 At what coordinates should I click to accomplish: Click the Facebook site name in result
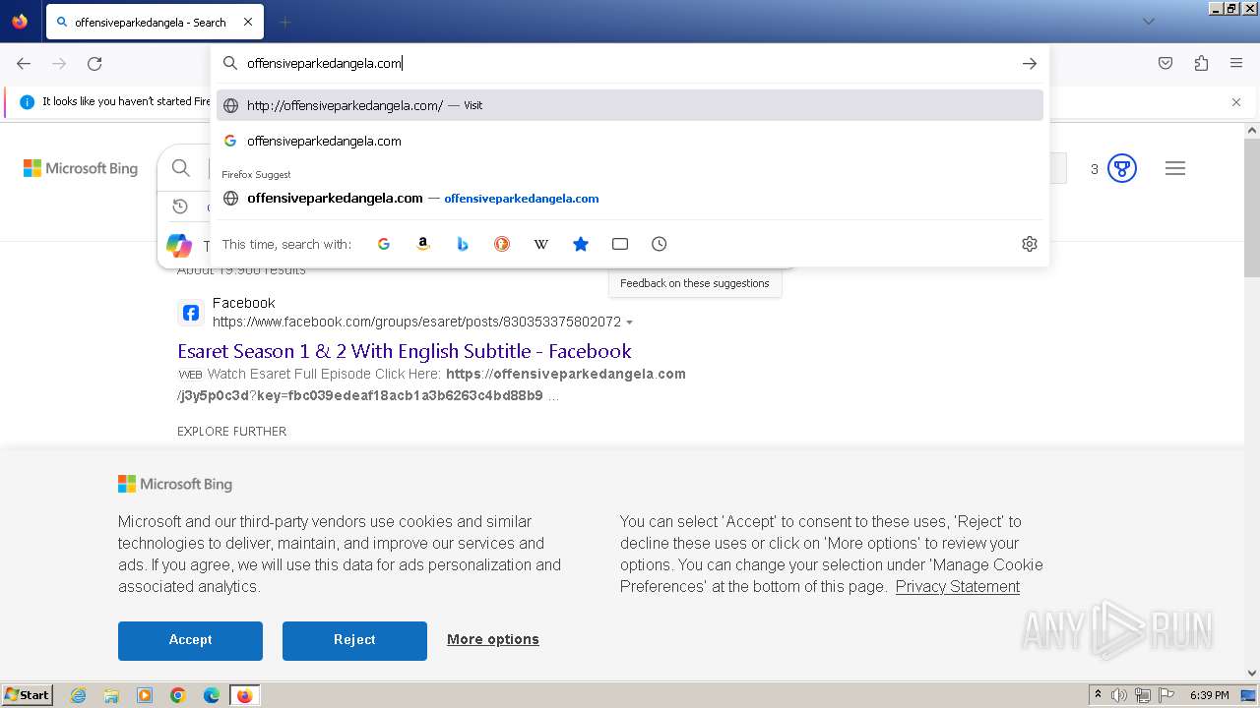point(244,303)
